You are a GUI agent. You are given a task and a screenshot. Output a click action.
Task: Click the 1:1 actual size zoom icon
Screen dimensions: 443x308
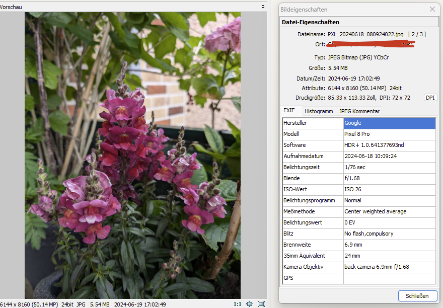click(x=237, y=304)
